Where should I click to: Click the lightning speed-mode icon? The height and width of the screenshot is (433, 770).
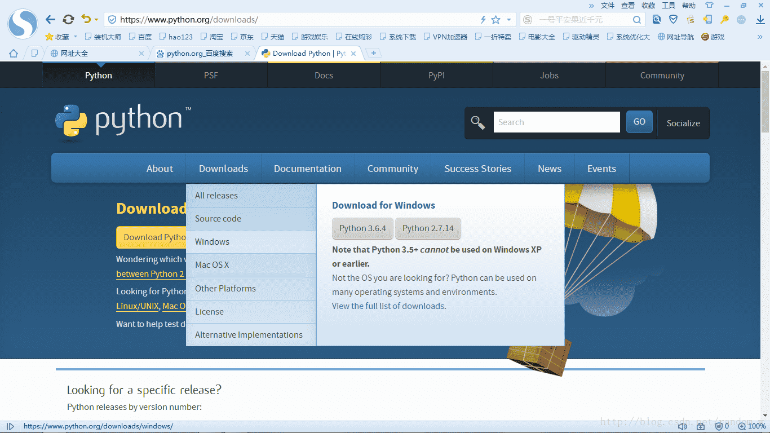(x=483, y=20)
